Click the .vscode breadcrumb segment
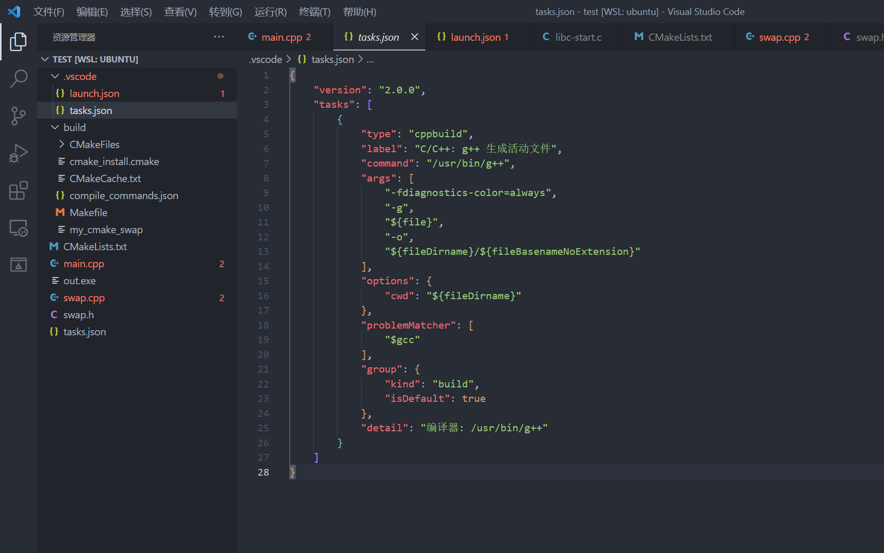This screenshot has width=884, height=553. click(266, 60)
